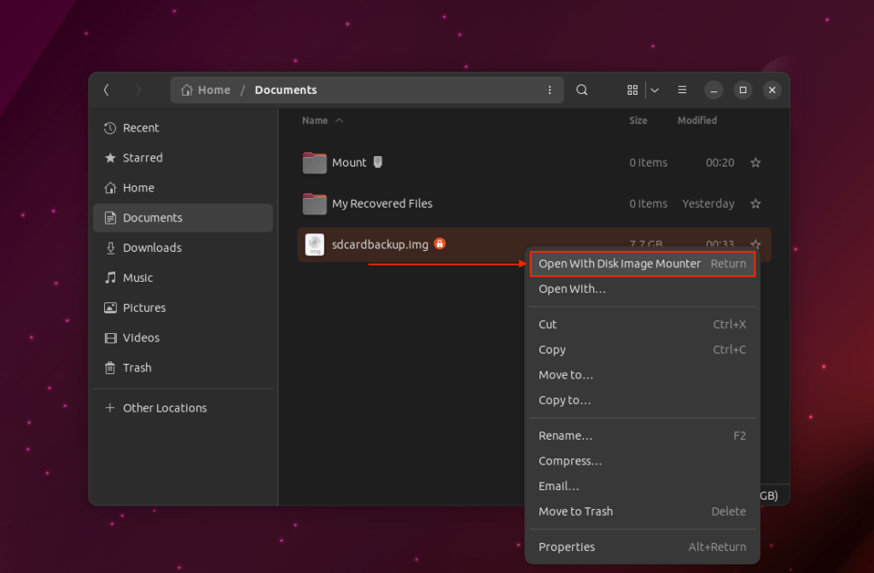Open the search icon in the header bar
The width and height of the screenshot is (874, 573).
click(581, 90)
